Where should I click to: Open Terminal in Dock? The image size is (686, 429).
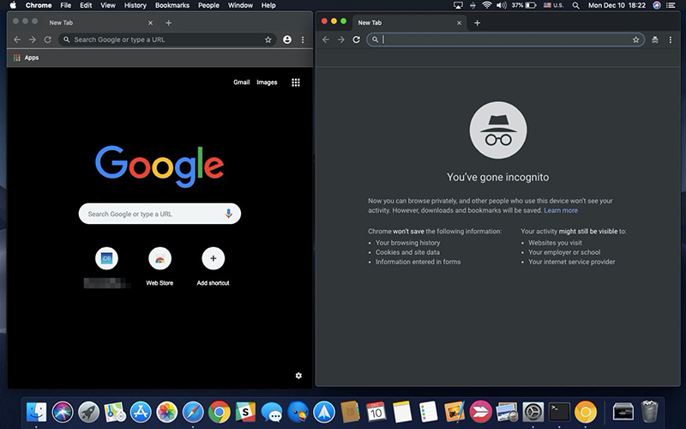[560, 412]
